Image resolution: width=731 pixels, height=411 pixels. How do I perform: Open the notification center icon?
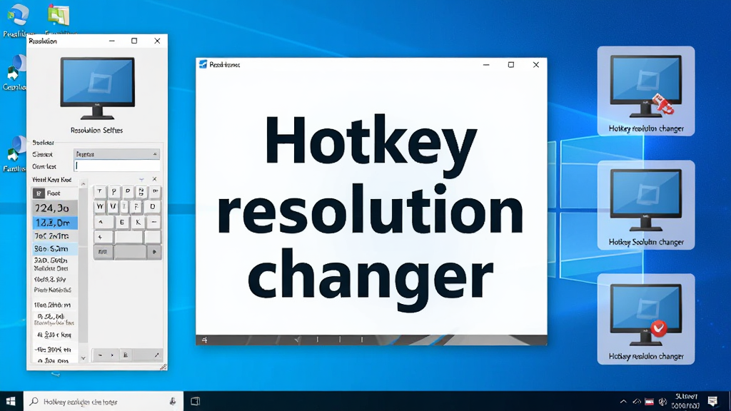[712, 401]
